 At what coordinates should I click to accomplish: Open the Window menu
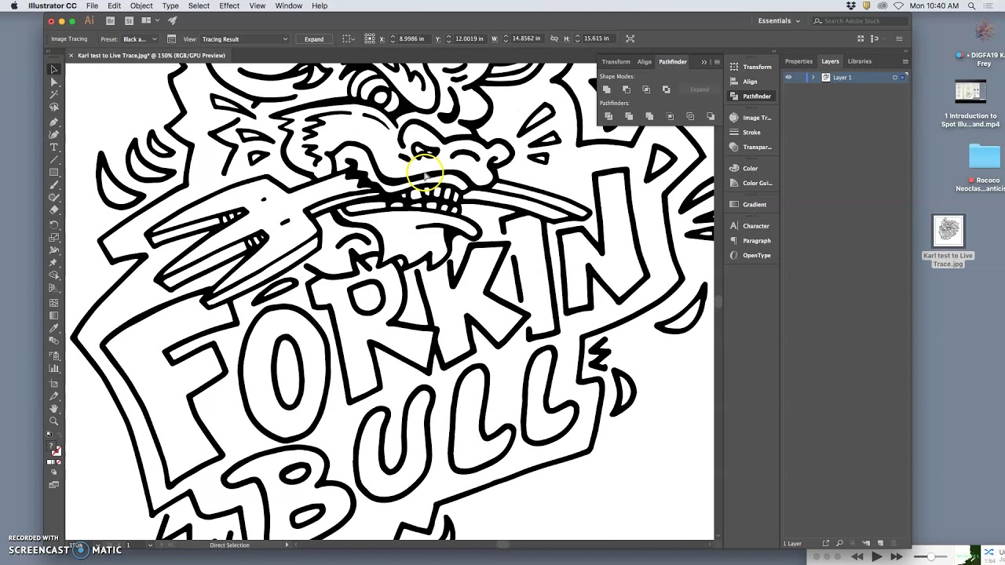click(x=288, y=5)
